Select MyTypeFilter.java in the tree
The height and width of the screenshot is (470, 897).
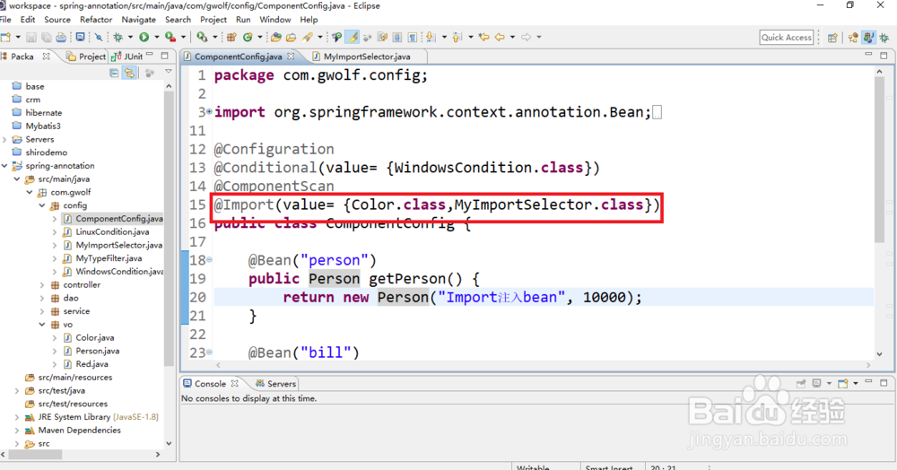tap(109, 258)
